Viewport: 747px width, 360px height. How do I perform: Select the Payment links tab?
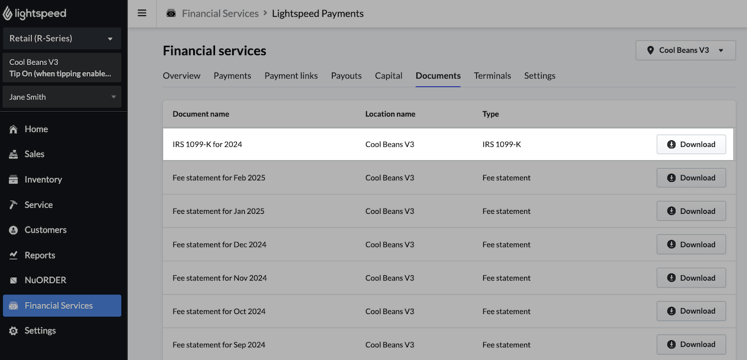pyautogui.click(x=291, y=76)
